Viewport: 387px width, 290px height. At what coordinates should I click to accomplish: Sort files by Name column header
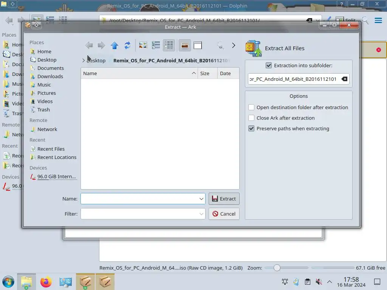click(x=139, y=74)
